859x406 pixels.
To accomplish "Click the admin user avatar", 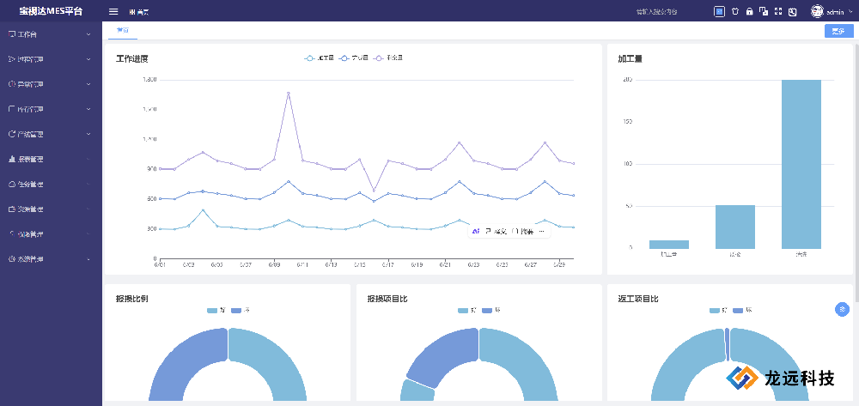I will (817, 12).
